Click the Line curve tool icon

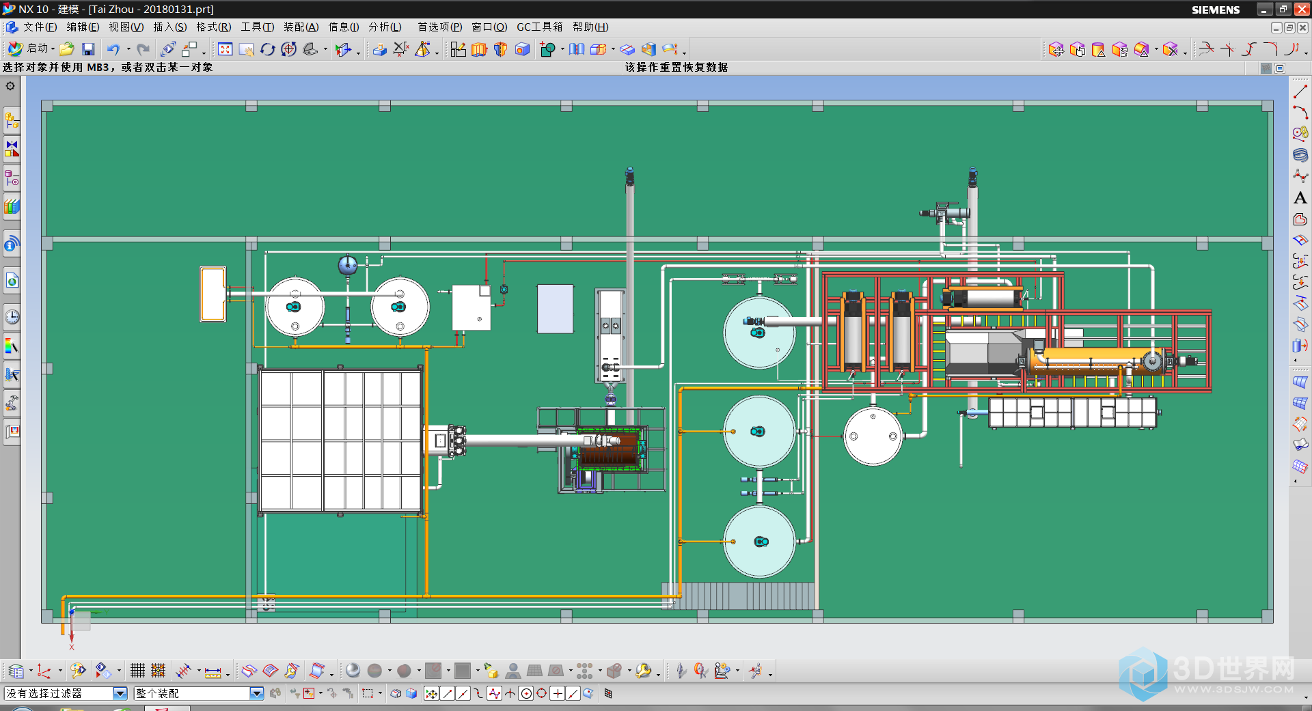pyautogui.click(x=1300, y=91)
